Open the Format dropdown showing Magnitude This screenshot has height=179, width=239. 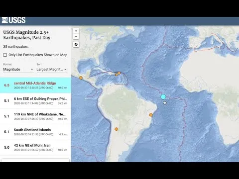coord(18,70)
